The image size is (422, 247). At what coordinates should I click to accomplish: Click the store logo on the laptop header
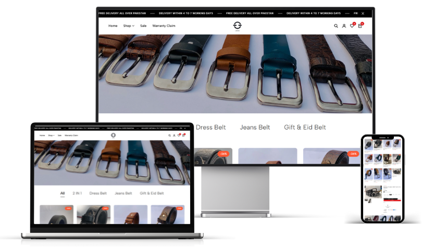pyautogui.click(x=113, y=135)
